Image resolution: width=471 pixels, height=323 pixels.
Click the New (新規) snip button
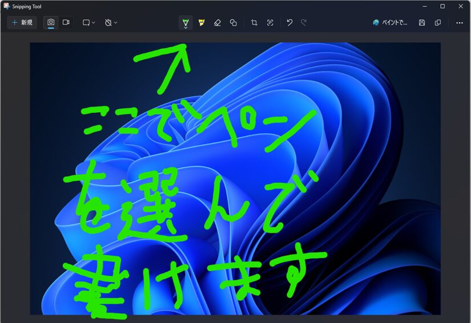click(x=22, y=22)
